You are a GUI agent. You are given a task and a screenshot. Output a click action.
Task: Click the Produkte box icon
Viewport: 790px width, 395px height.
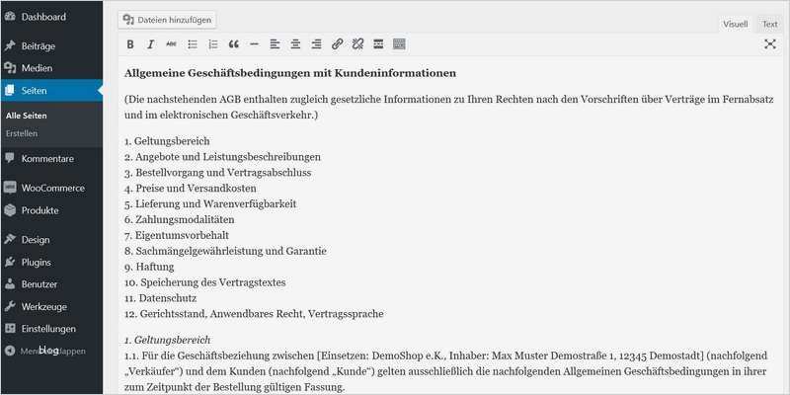click(x=10, y=210)
